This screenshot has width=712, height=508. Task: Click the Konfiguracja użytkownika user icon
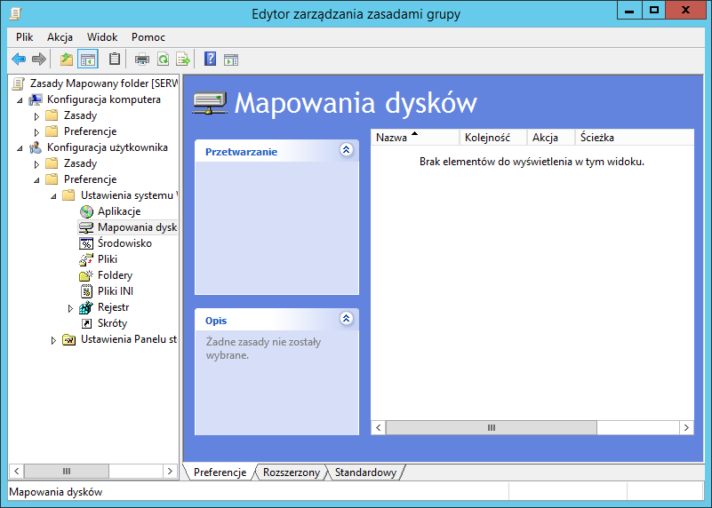click(x=36, y=147)
